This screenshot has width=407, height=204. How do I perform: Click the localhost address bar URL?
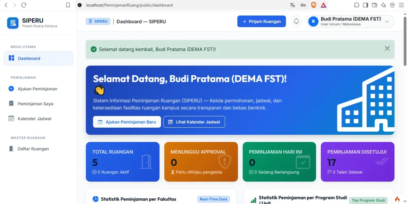(129, 5)
